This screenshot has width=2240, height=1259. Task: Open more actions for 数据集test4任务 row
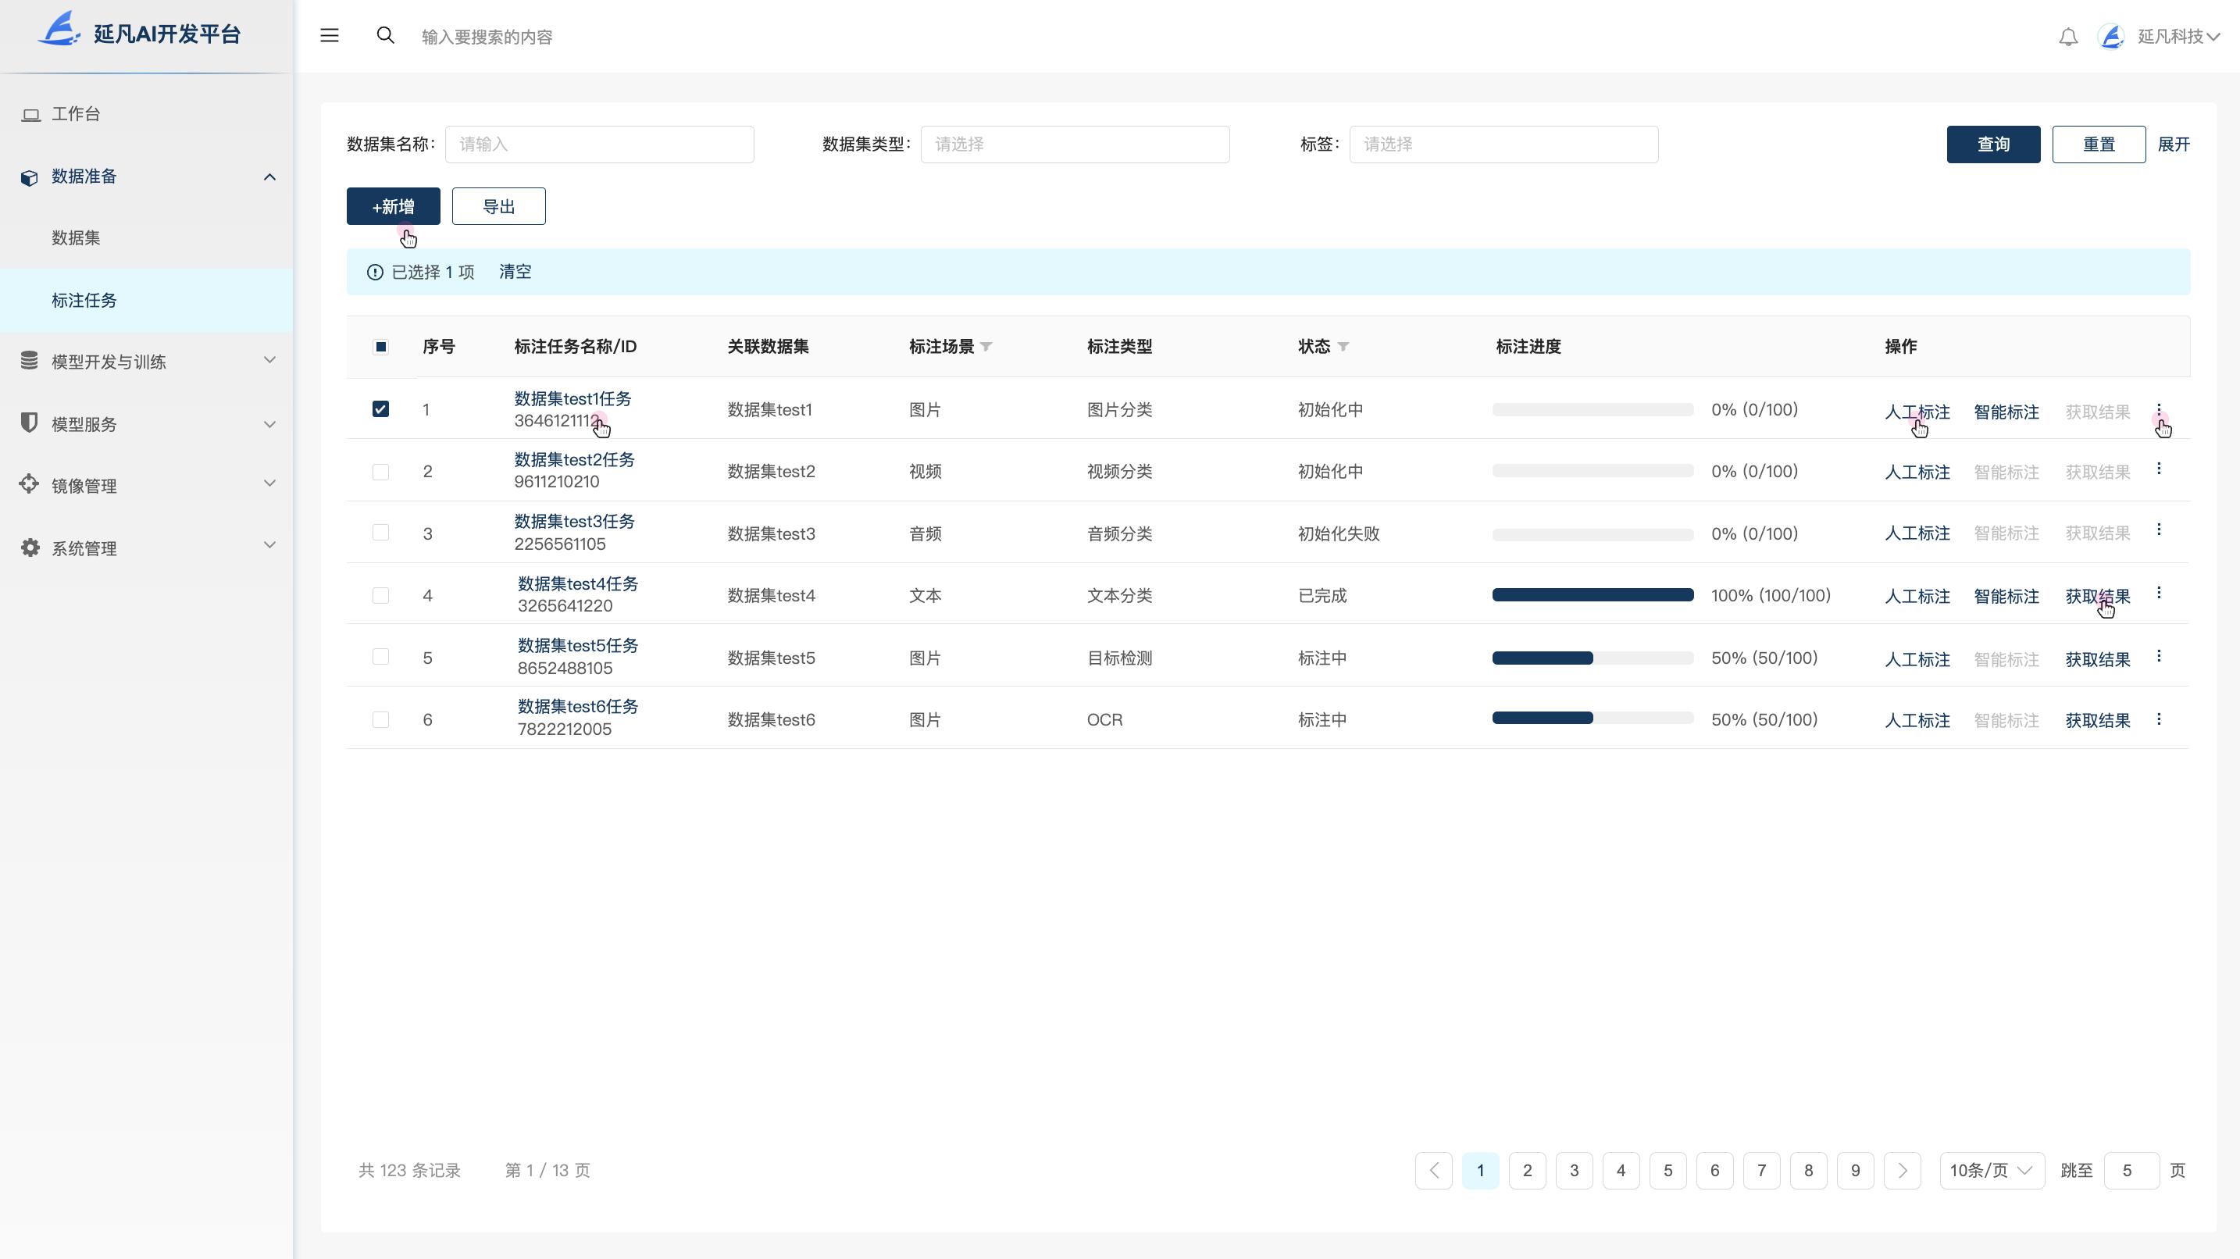click(2158, 593)
